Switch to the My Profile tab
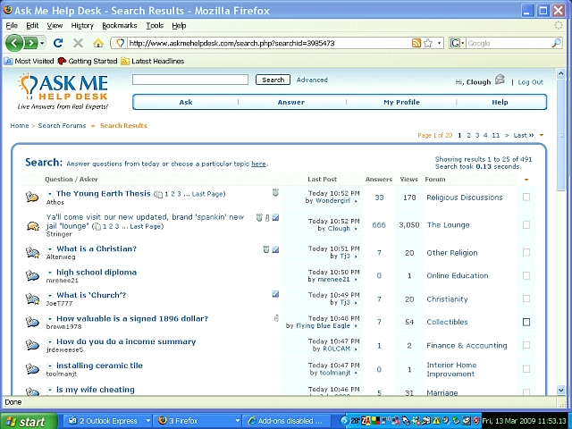The image size is (572, 429). coord(401,102)
